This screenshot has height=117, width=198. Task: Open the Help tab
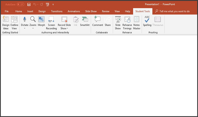tap(128, 11)
